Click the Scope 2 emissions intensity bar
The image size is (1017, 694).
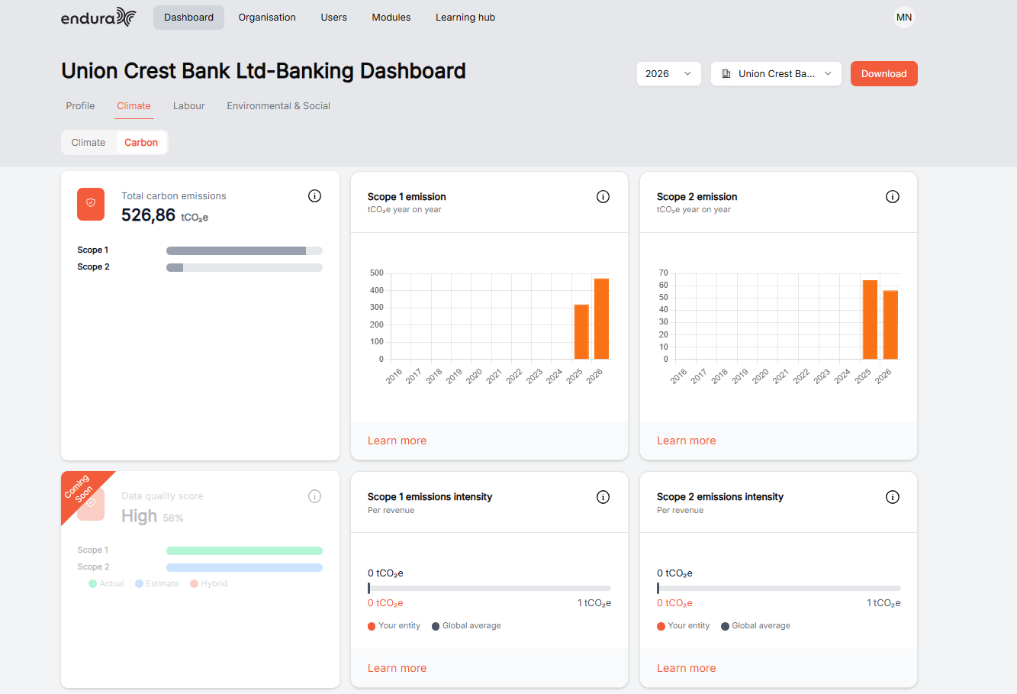pos(779,589)
